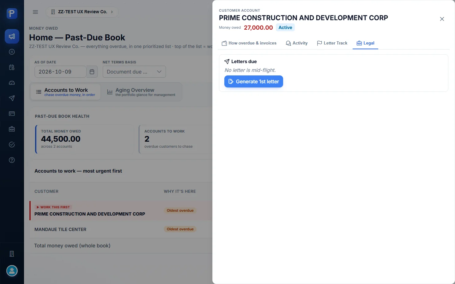The width and height of the screenshot is (455, 284).
Task: Expand the ZZ-TEST UX Review Co. company switcher
Action: [x=82, y=12]
